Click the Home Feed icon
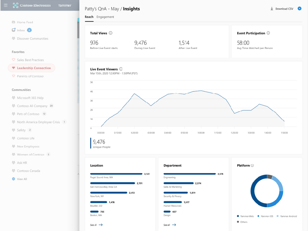Image resolution: width=308 pixels, height=231 pixels. pyautogui.click(x=13, y=22)
